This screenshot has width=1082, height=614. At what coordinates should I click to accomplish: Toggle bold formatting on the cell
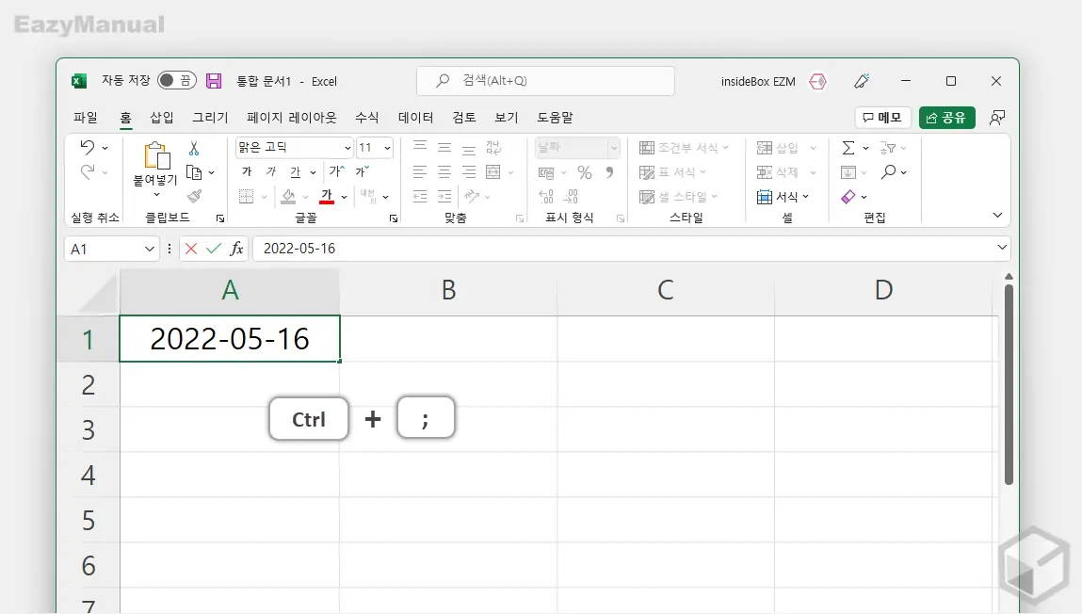point(247,171)
